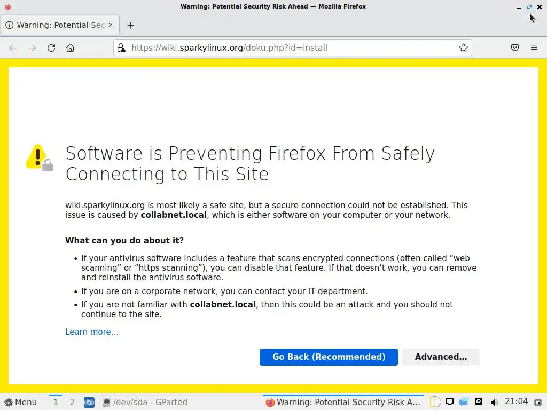Viewport: 547px width, 410px height.
Task: Follow the Learn more... link
Action: (x=92, y=332)
